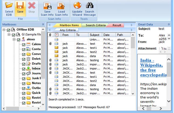Collapse the alexo mailbox node

[x=14, y=39]
